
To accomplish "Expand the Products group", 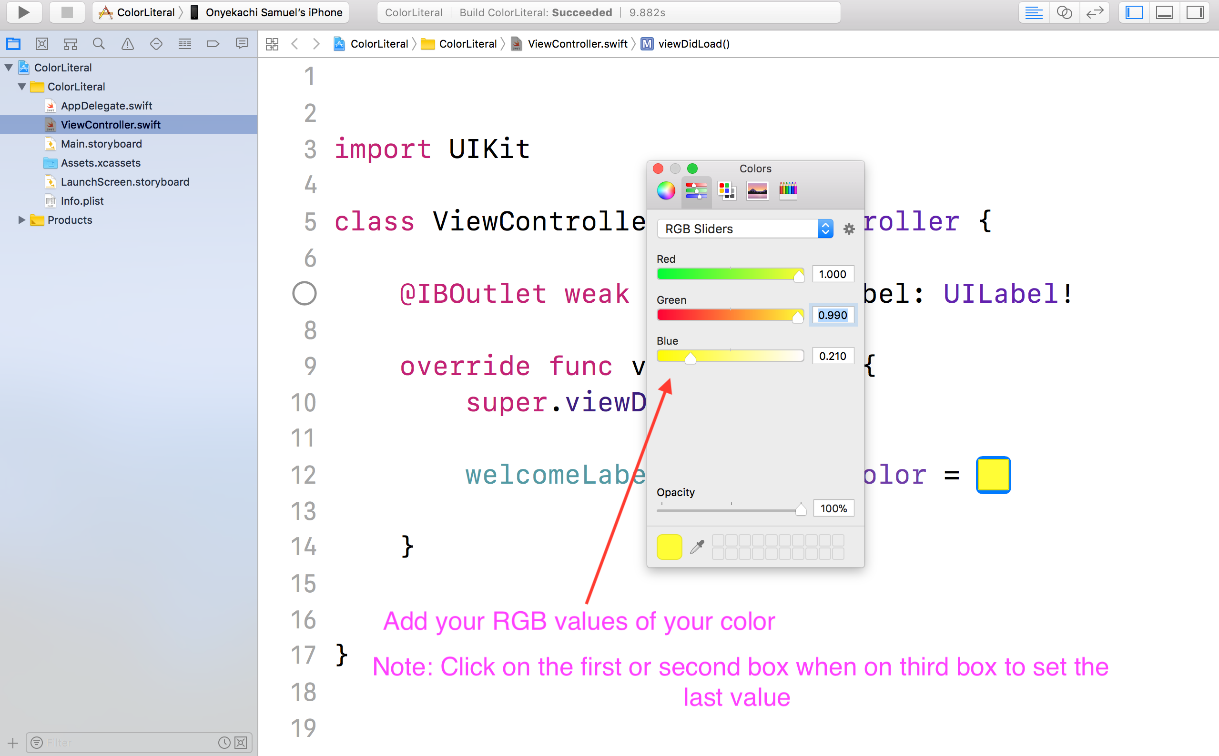I will (21, 220).
